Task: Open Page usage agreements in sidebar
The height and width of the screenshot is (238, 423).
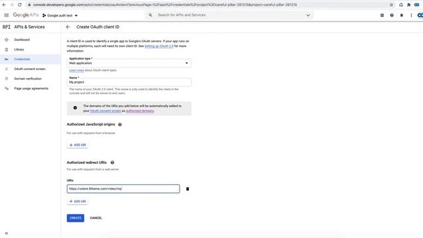Action: point(31,88)
